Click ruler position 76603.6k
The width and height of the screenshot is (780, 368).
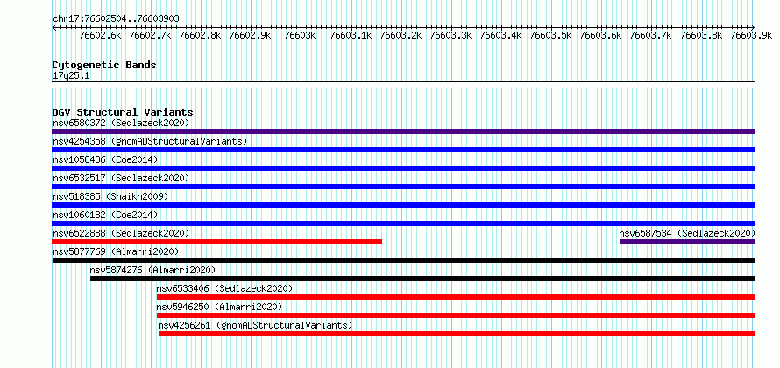click(x=601, y=35)
